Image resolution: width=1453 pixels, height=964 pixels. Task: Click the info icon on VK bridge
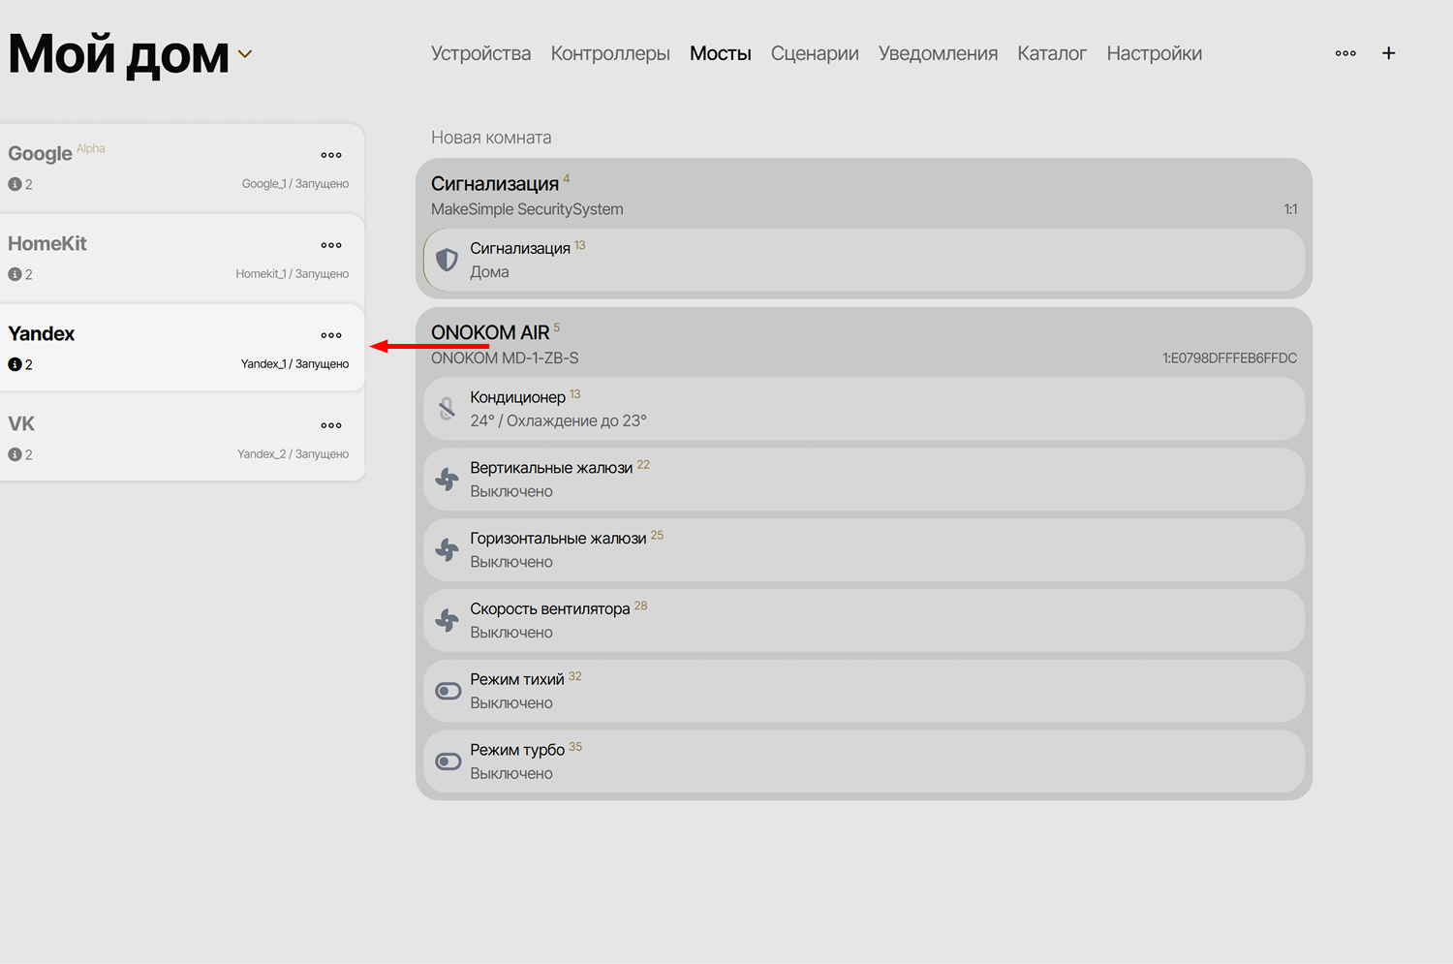coord(15,454)
